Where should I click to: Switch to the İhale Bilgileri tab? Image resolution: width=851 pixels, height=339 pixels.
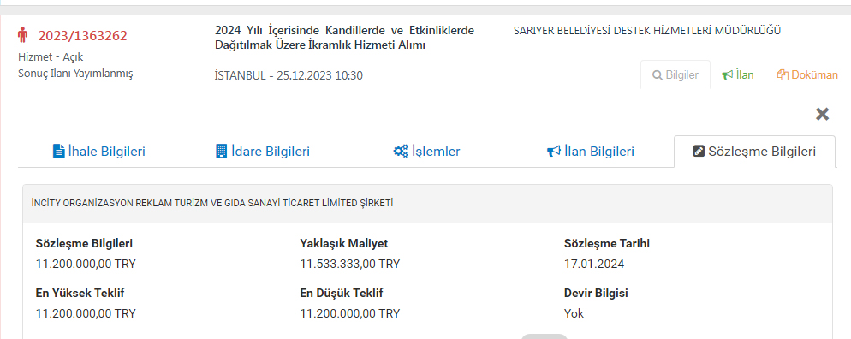[99, 152]
